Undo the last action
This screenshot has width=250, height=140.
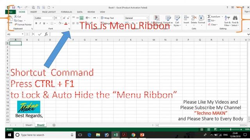tap(19, 7)
